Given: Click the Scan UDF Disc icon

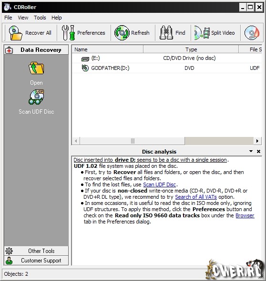Looking at the screenshot, I should point(36,97).
